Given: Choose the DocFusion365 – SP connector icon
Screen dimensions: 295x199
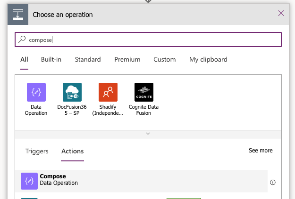Looking at the screenshot, I should [x=72, y=92].
